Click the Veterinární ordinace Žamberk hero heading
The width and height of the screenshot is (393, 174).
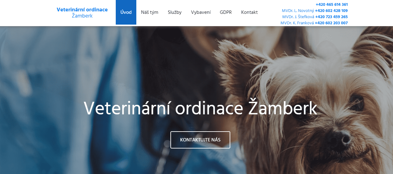point(200,108)
